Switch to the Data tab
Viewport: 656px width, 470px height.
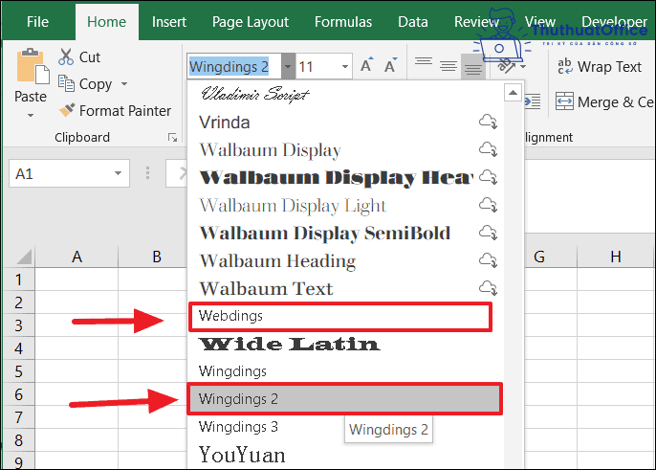413,22
